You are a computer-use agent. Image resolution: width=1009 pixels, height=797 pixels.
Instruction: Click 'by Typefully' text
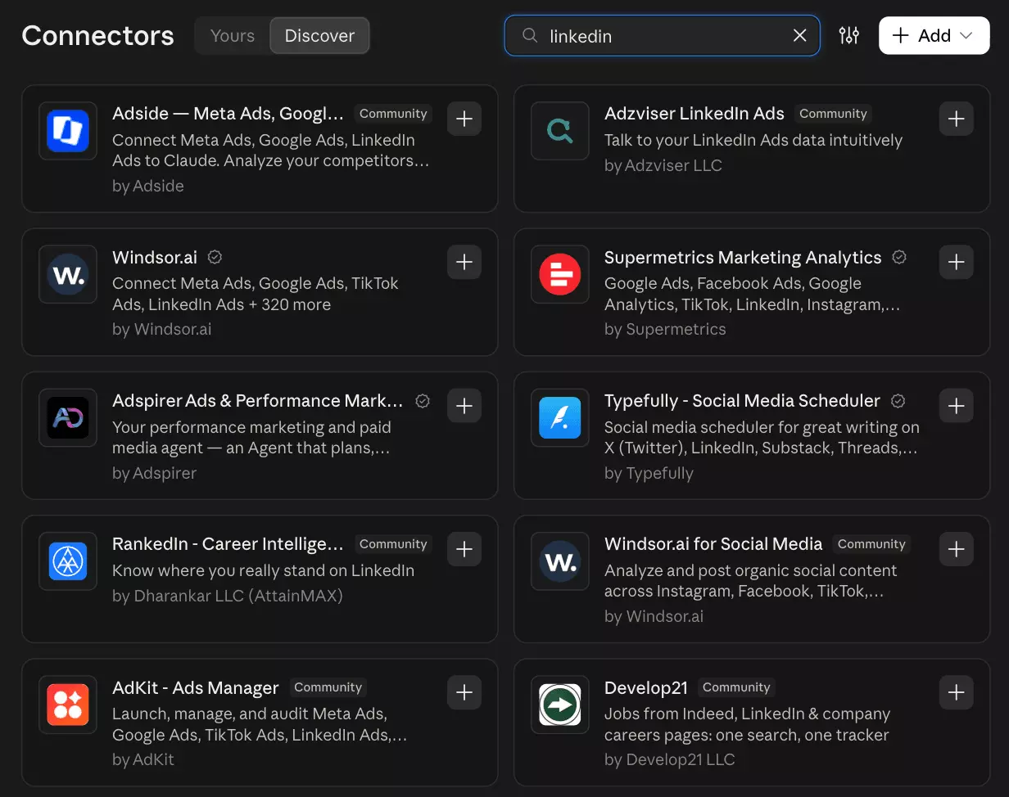(649, 473)
